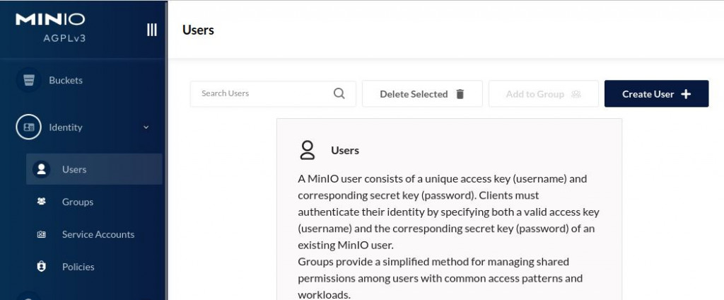Click the Buckets icon in sidebar
This screenshot has height=300, width=724.
click(x=29, y=80)
